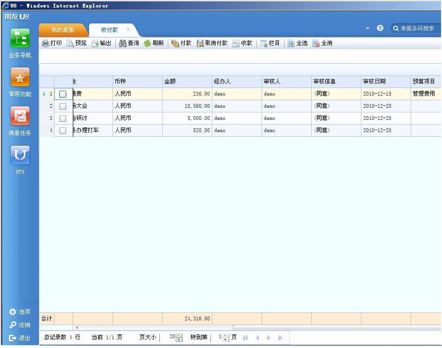The height and width of the screenshot is (348, 442).
Task: Click the 输出 export toolbar button
Action: pos(102,43)
